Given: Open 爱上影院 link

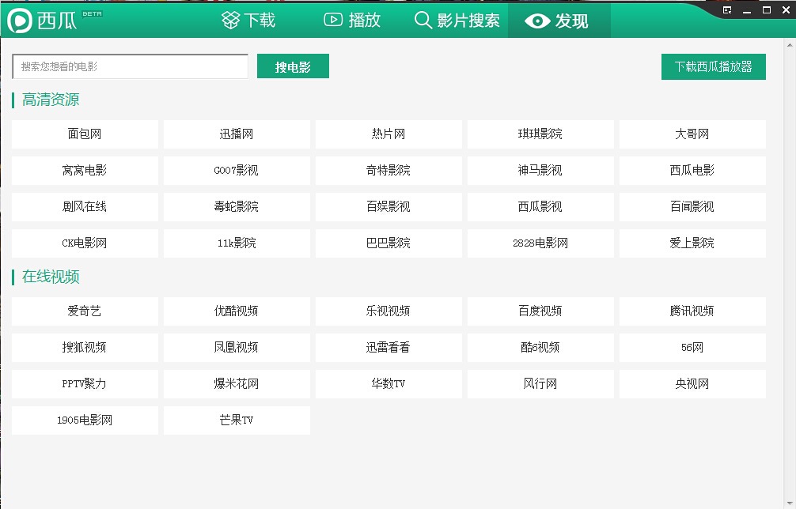Looking at the screenshot, I should tap(692, 243).
